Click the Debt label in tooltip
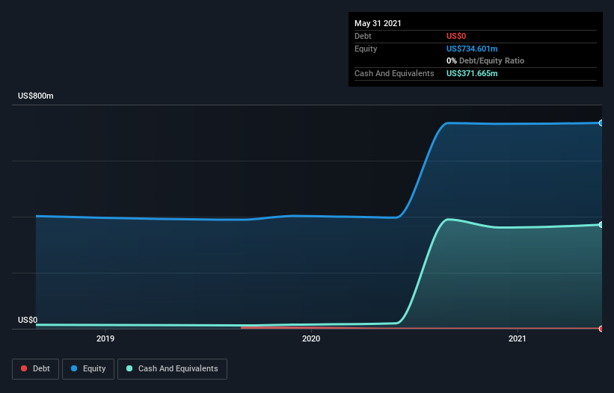The image size is (614, 393). point(363,36)
